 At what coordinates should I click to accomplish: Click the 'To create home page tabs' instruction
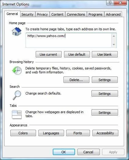click(71, 29)
